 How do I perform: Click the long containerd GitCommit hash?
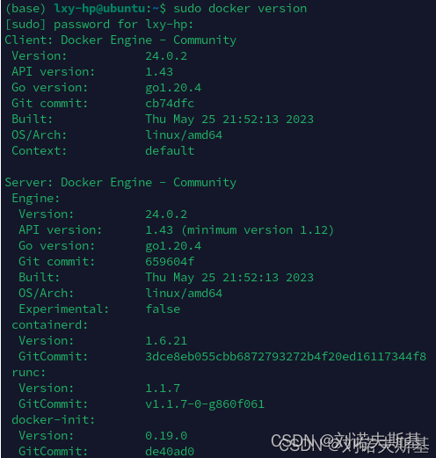coord(286,357)
